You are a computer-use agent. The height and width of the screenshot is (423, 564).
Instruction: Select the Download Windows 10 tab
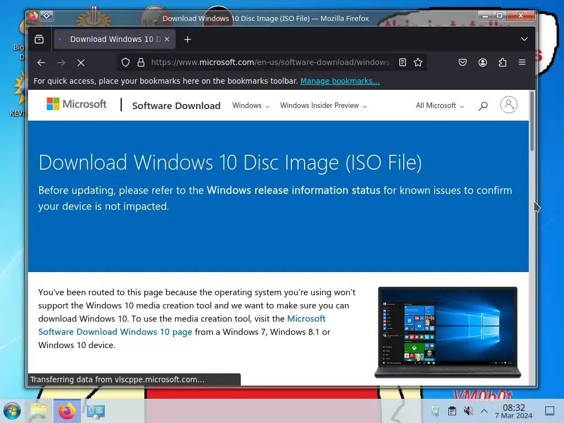pos(115,39)
